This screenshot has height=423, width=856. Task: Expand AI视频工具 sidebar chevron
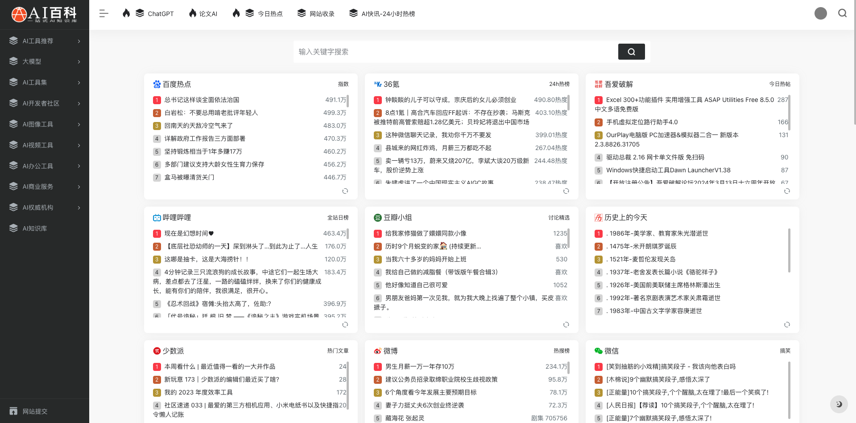(x=79, y=145)
